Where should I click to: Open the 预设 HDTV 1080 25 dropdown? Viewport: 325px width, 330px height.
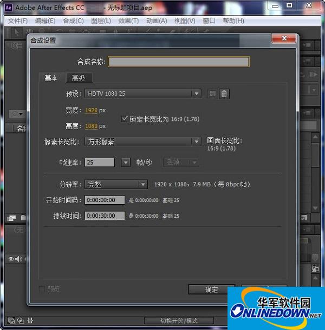coord(143,93)
